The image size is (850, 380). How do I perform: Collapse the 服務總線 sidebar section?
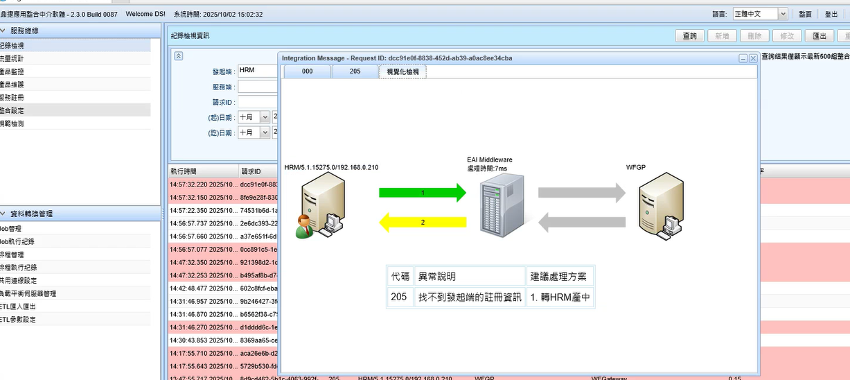pos(3,31)
